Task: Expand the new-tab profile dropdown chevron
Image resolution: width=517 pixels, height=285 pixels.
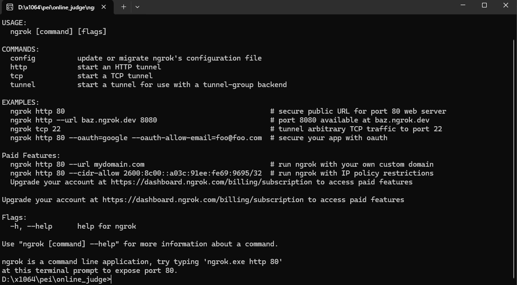Action: (x=137, y=7)
